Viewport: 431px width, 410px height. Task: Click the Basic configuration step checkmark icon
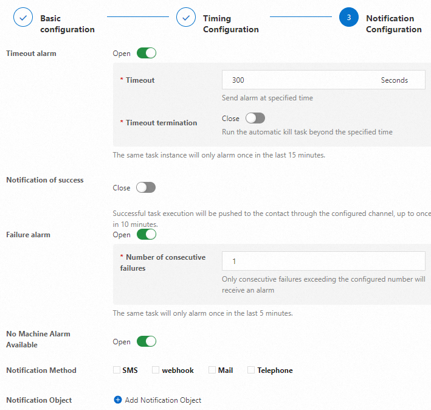coord(23,18)
